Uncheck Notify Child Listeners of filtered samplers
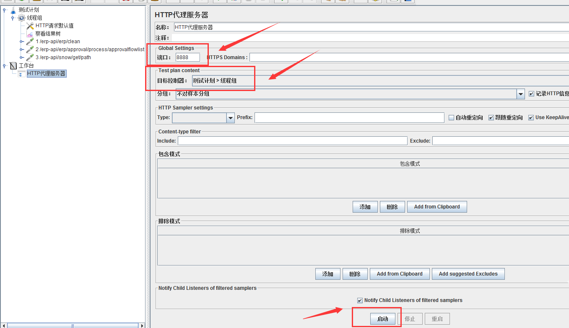569x328 pixels. pyautogui.click(x=360, y=300)
